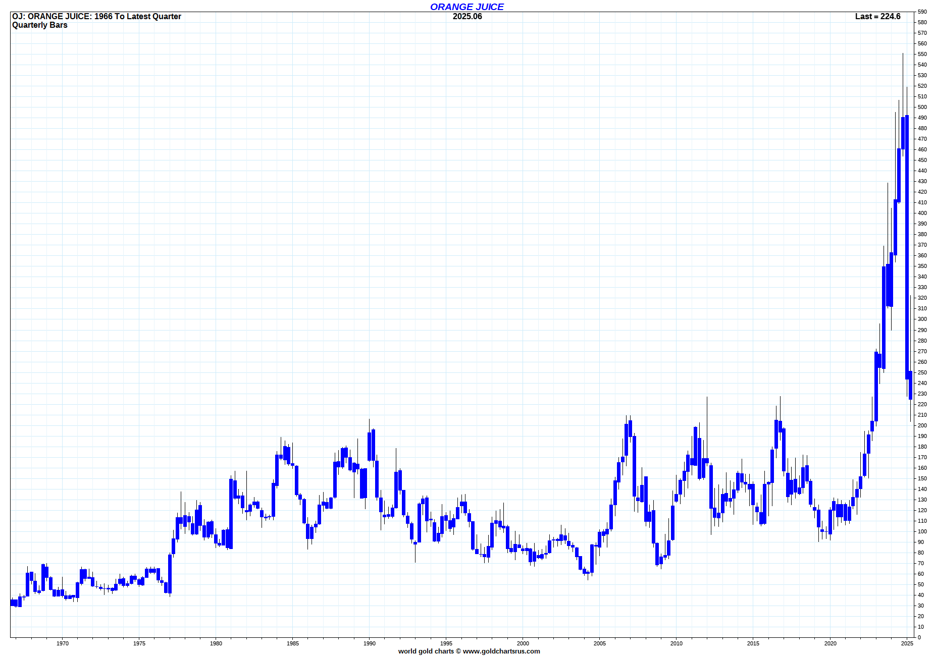Image resolution: width=934 pixels, height=656 pixels.
Task: Click the 400 y-axis label
Action: [922, 213]
